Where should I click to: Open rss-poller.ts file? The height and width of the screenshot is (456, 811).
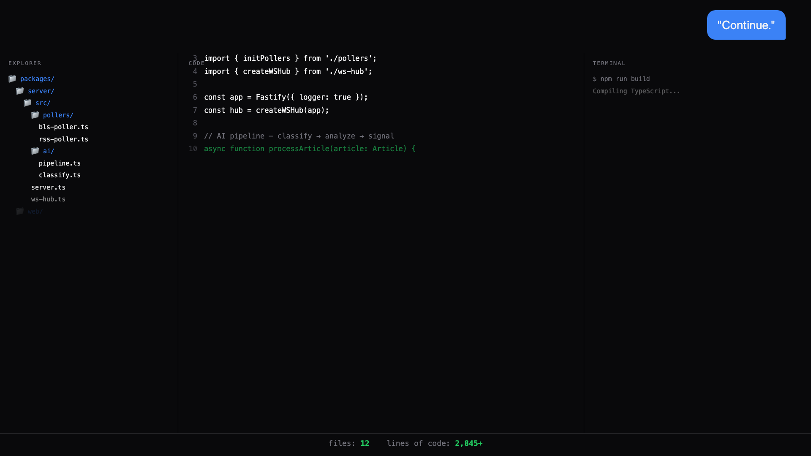[63, 139]
